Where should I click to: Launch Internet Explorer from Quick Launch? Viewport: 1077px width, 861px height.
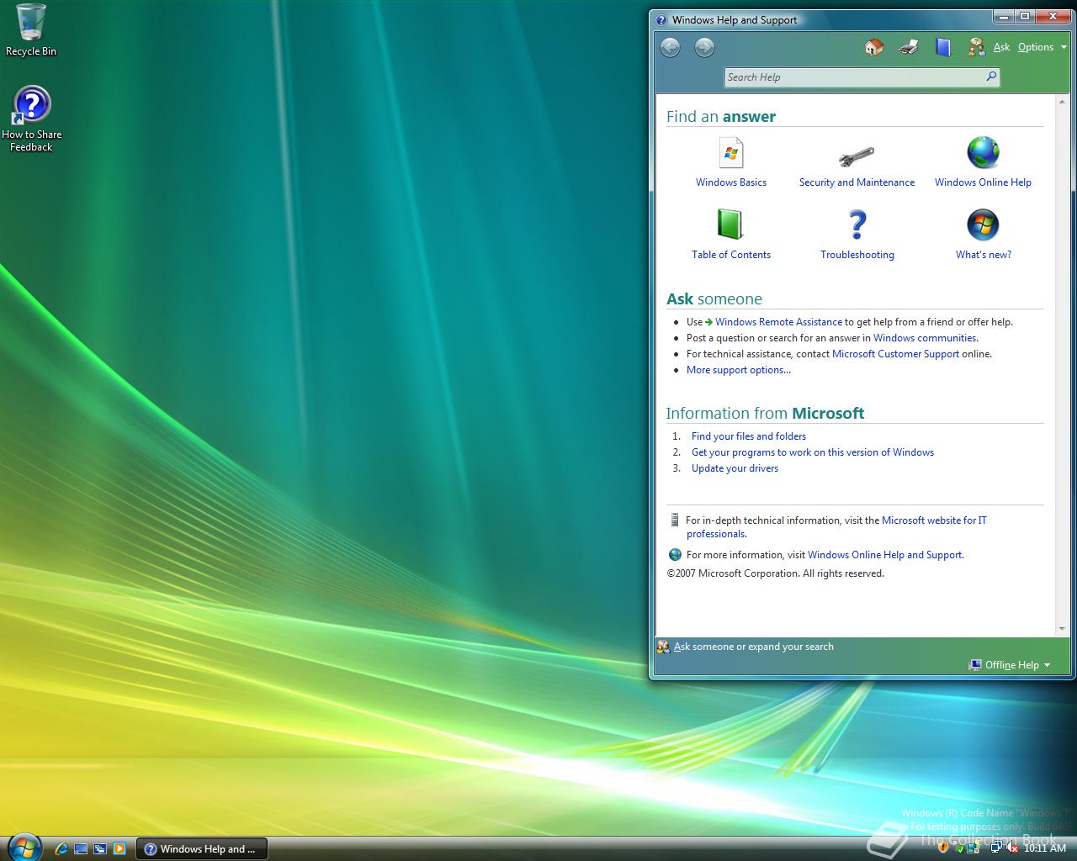point(61,848)
